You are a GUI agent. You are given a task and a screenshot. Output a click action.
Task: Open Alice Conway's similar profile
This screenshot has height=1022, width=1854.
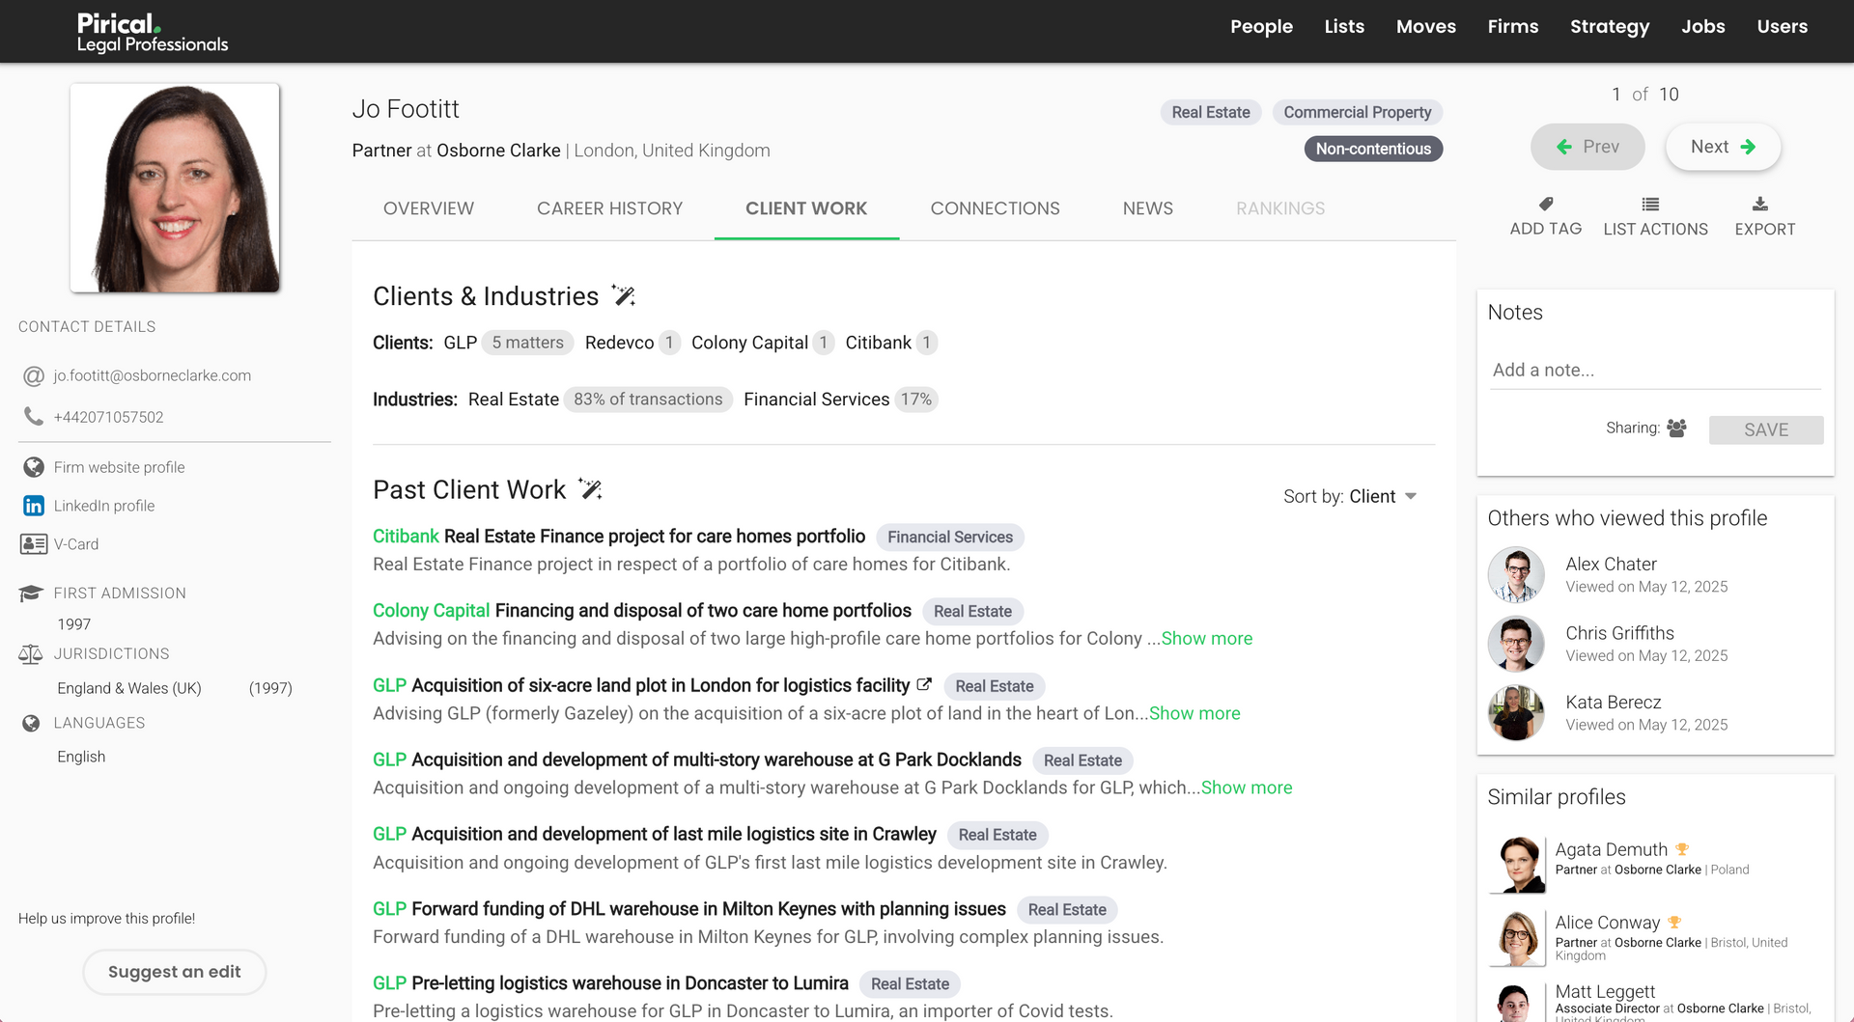coord(1608,923)
